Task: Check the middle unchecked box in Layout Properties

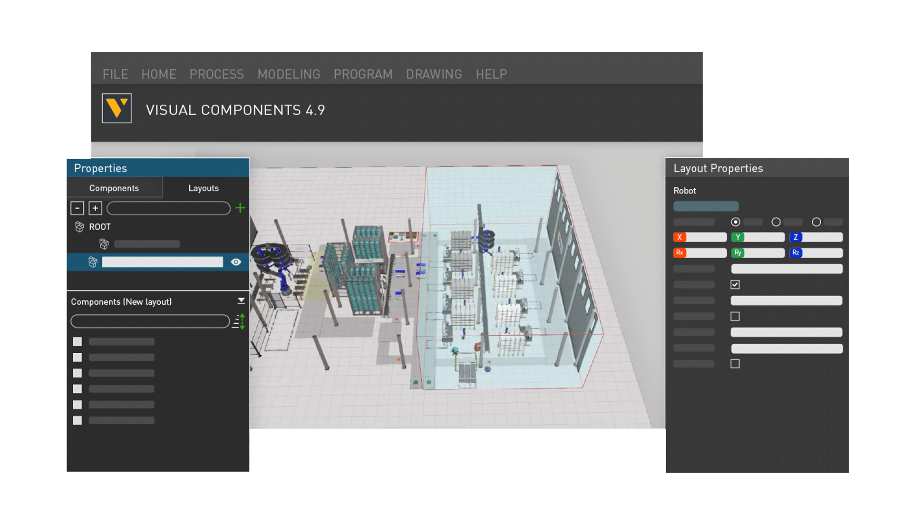Action: [735, 316]
